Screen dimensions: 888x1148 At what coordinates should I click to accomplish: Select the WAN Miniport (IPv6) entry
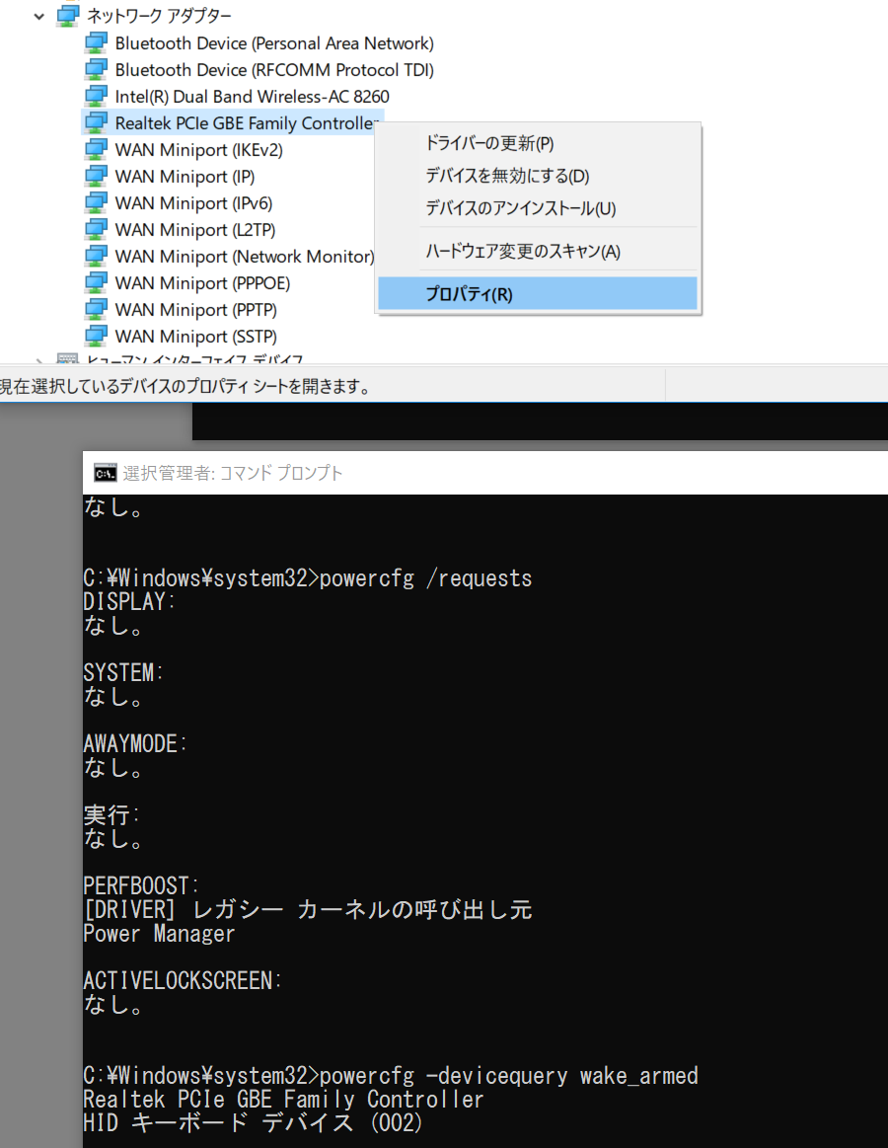tap(193, 203)
